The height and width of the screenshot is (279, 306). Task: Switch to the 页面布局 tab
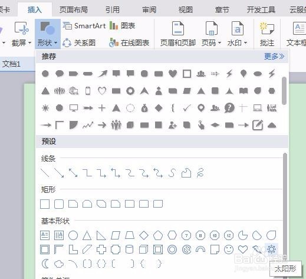click(x=74, y=9)
